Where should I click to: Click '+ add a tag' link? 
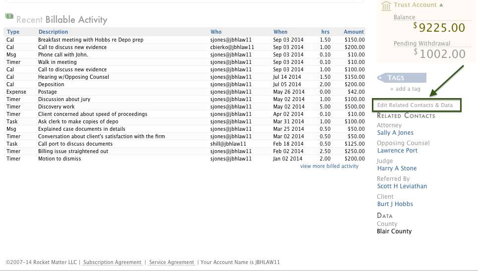(405, 89)
